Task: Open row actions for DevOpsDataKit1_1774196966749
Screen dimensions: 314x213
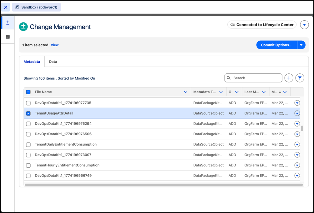Action: pyautogui.click(x=297, y=176)
